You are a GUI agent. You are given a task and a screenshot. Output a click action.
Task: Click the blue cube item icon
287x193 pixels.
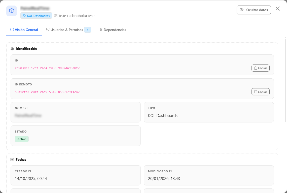click(x=12, y=11)
